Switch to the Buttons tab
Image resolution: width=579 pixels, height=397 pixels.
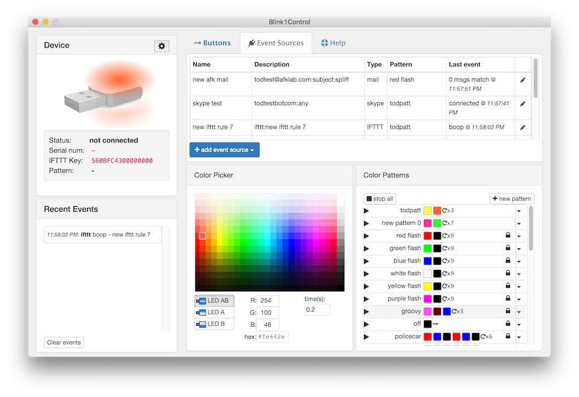213,43
